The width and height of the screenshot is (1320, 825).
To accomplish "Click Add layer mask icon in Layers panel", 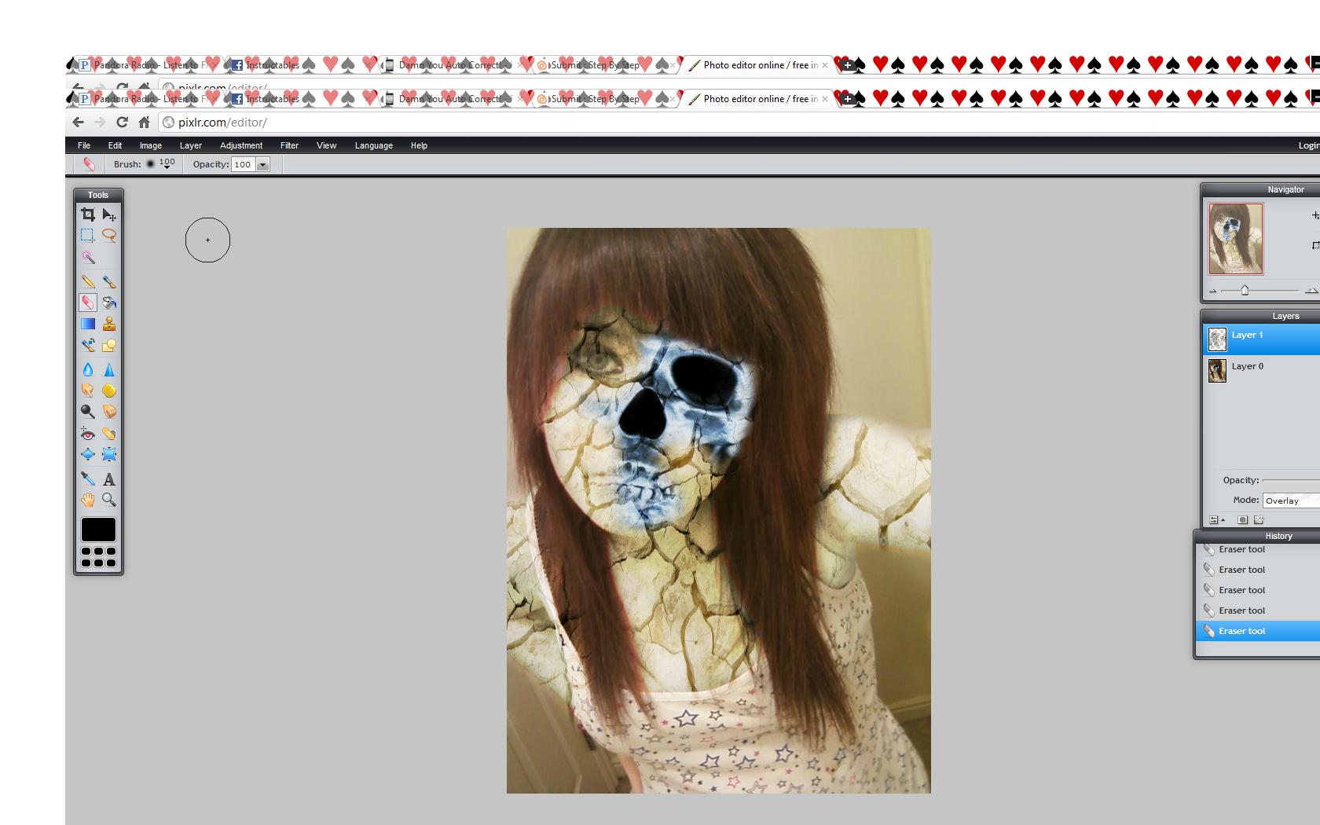I will 1242,519.
